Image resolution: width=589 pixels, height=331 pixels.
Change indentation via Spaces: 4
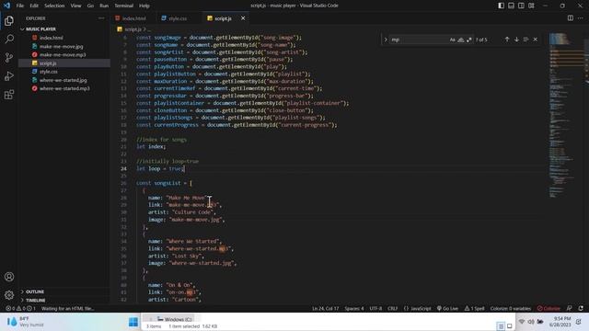point(354,309)
